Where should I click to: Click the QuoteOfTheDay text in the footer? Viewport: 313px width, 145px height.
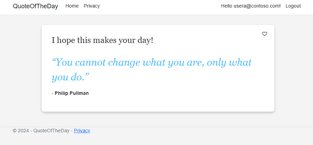(51, 131)
